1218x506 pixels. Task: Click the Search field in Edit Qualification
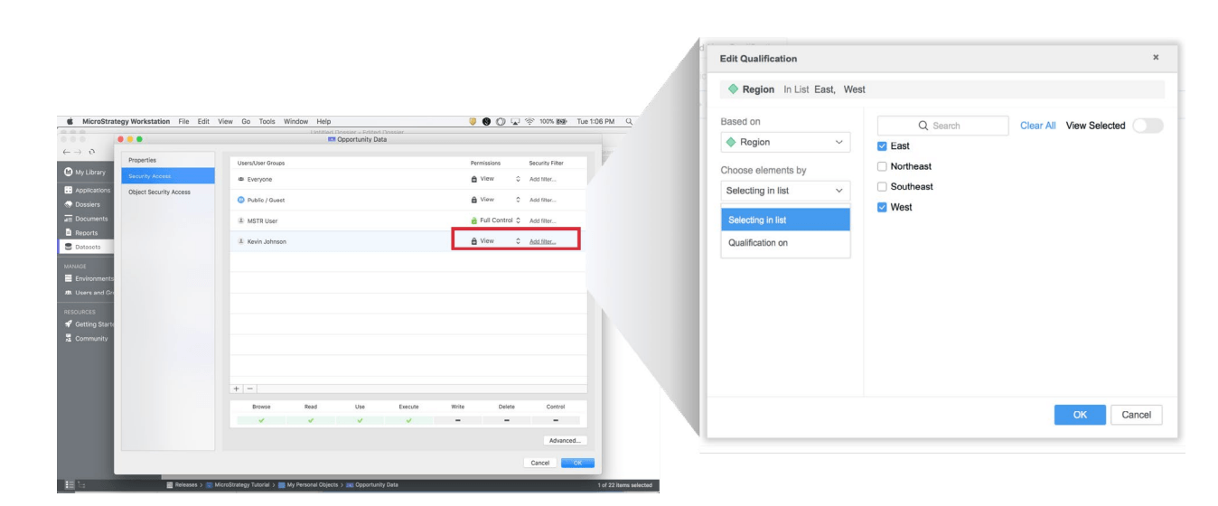pyautogui.click(x=942, y=126)
